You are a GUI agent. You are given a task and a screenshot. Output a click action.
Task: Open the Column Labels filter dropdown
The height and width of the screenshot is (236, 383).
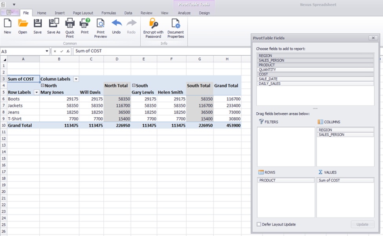tap(76, 79)
